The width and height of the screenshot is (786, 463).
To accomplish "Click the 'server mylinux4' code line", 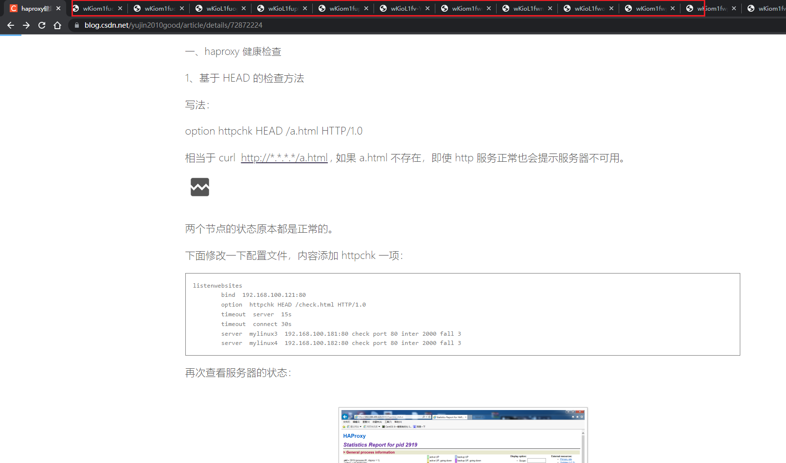I will [x=341, y=343].
